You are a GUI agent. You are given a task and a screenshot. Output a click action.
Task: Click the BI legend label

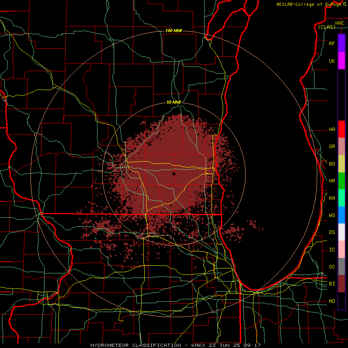tap(332, 284)
